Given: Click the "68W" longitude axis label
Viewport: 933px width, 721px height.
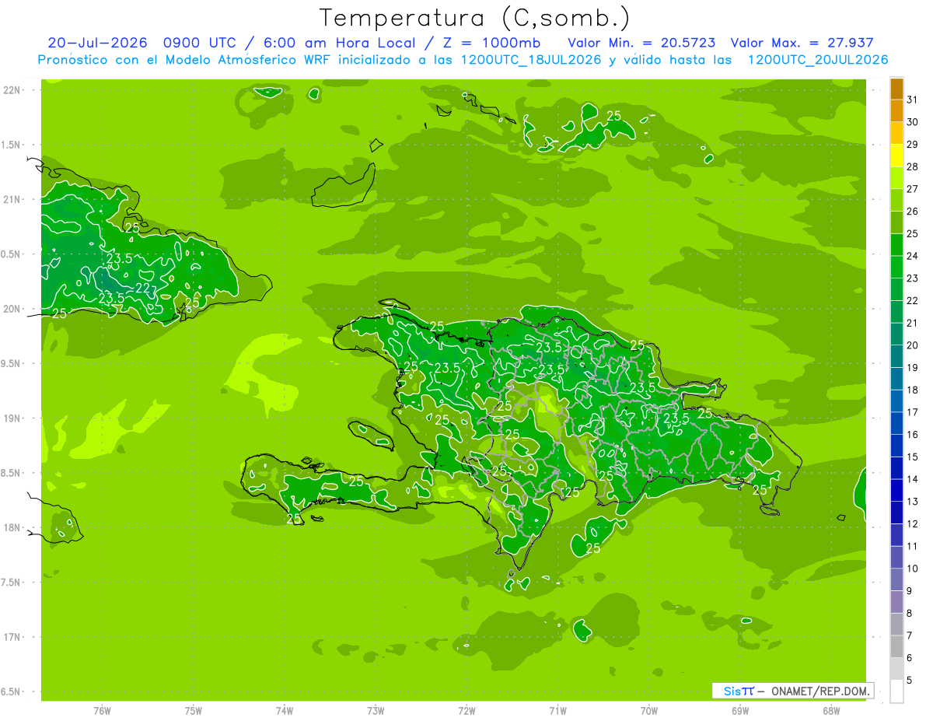Looking at the screenshot, I should click(x=831, y=711).
